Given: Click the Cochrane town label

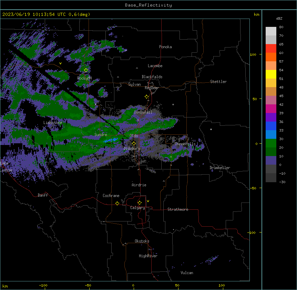Looking at the screenshot, I should click(x=111, y=196).
